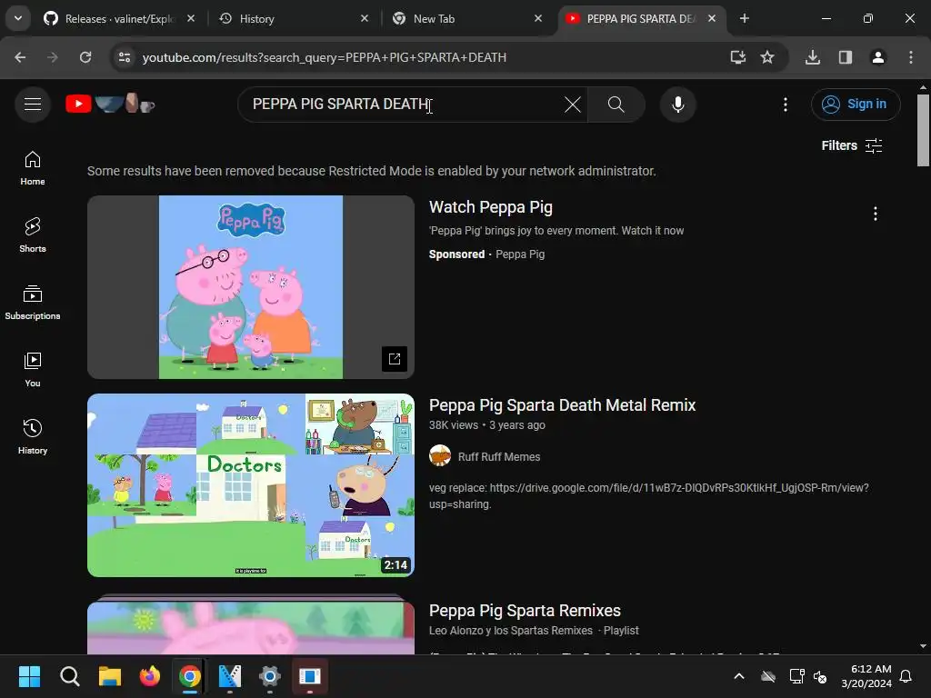Click Leo Alonzo y los Spartas Remixes channel
This screenshot has width=931, height=698.
click(511, 631)
